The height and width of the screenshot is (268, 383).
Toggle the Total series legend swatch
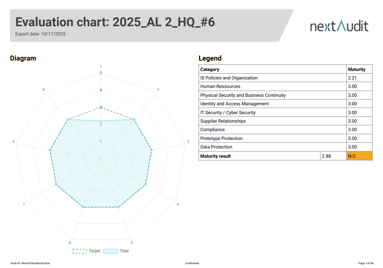110,251
